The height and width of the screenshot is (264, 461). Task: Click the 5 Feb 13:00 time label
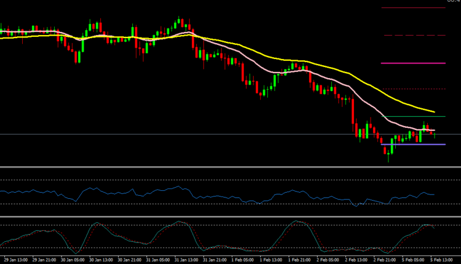pyautogui.click(x=446, y=260)
